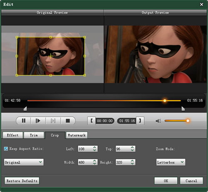Click the bottom-right crop handle
Image resolution: width=208 pixels, height=192 pixels.
pyautogui.click(x=84, y=75)
